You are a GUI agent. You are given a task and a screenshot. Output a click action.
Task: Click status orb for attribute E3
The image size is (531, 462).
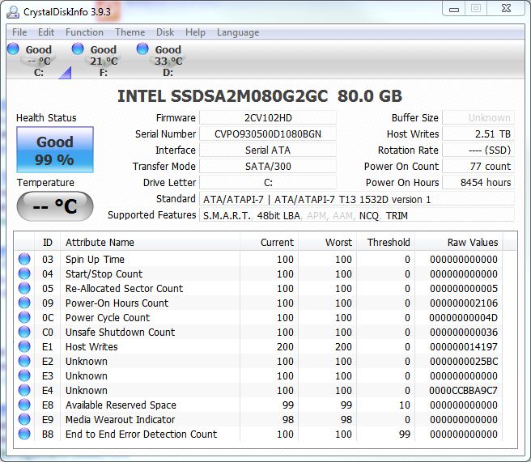[24, 375]
